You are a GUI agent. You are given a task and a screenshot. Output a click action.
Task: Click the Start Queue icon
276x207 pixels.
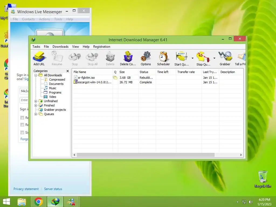(181, 58)
